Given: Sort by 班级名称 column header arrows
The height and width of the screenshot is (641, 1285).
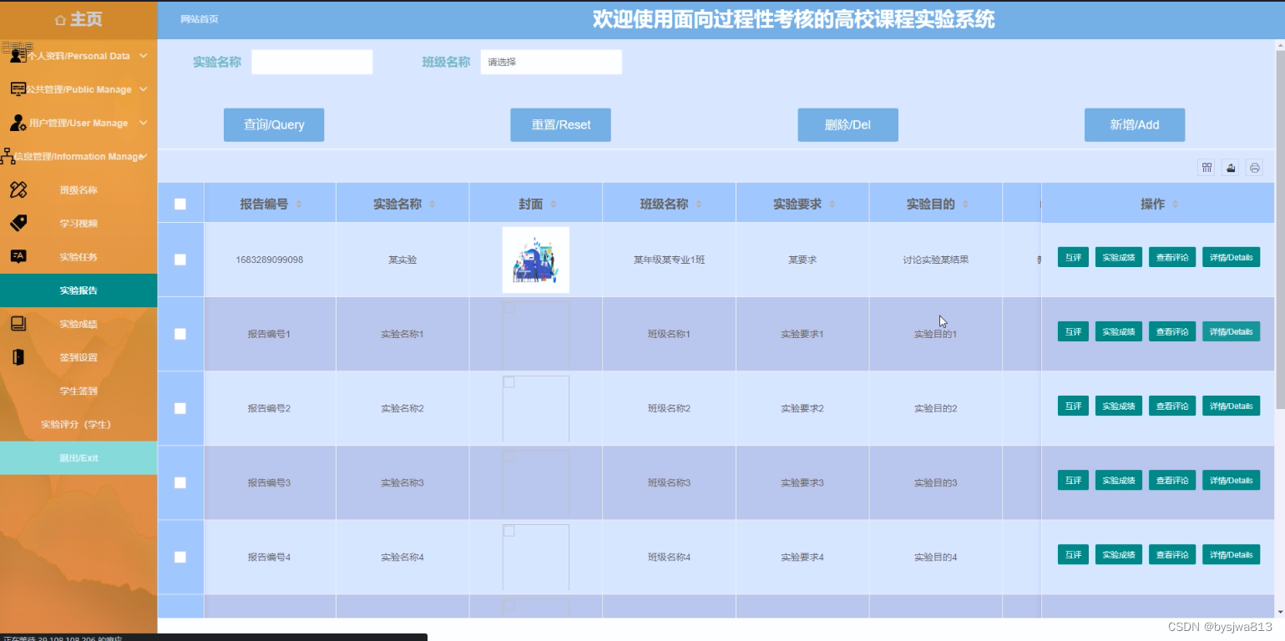Looking at the screenshot, I should point(699,204).
